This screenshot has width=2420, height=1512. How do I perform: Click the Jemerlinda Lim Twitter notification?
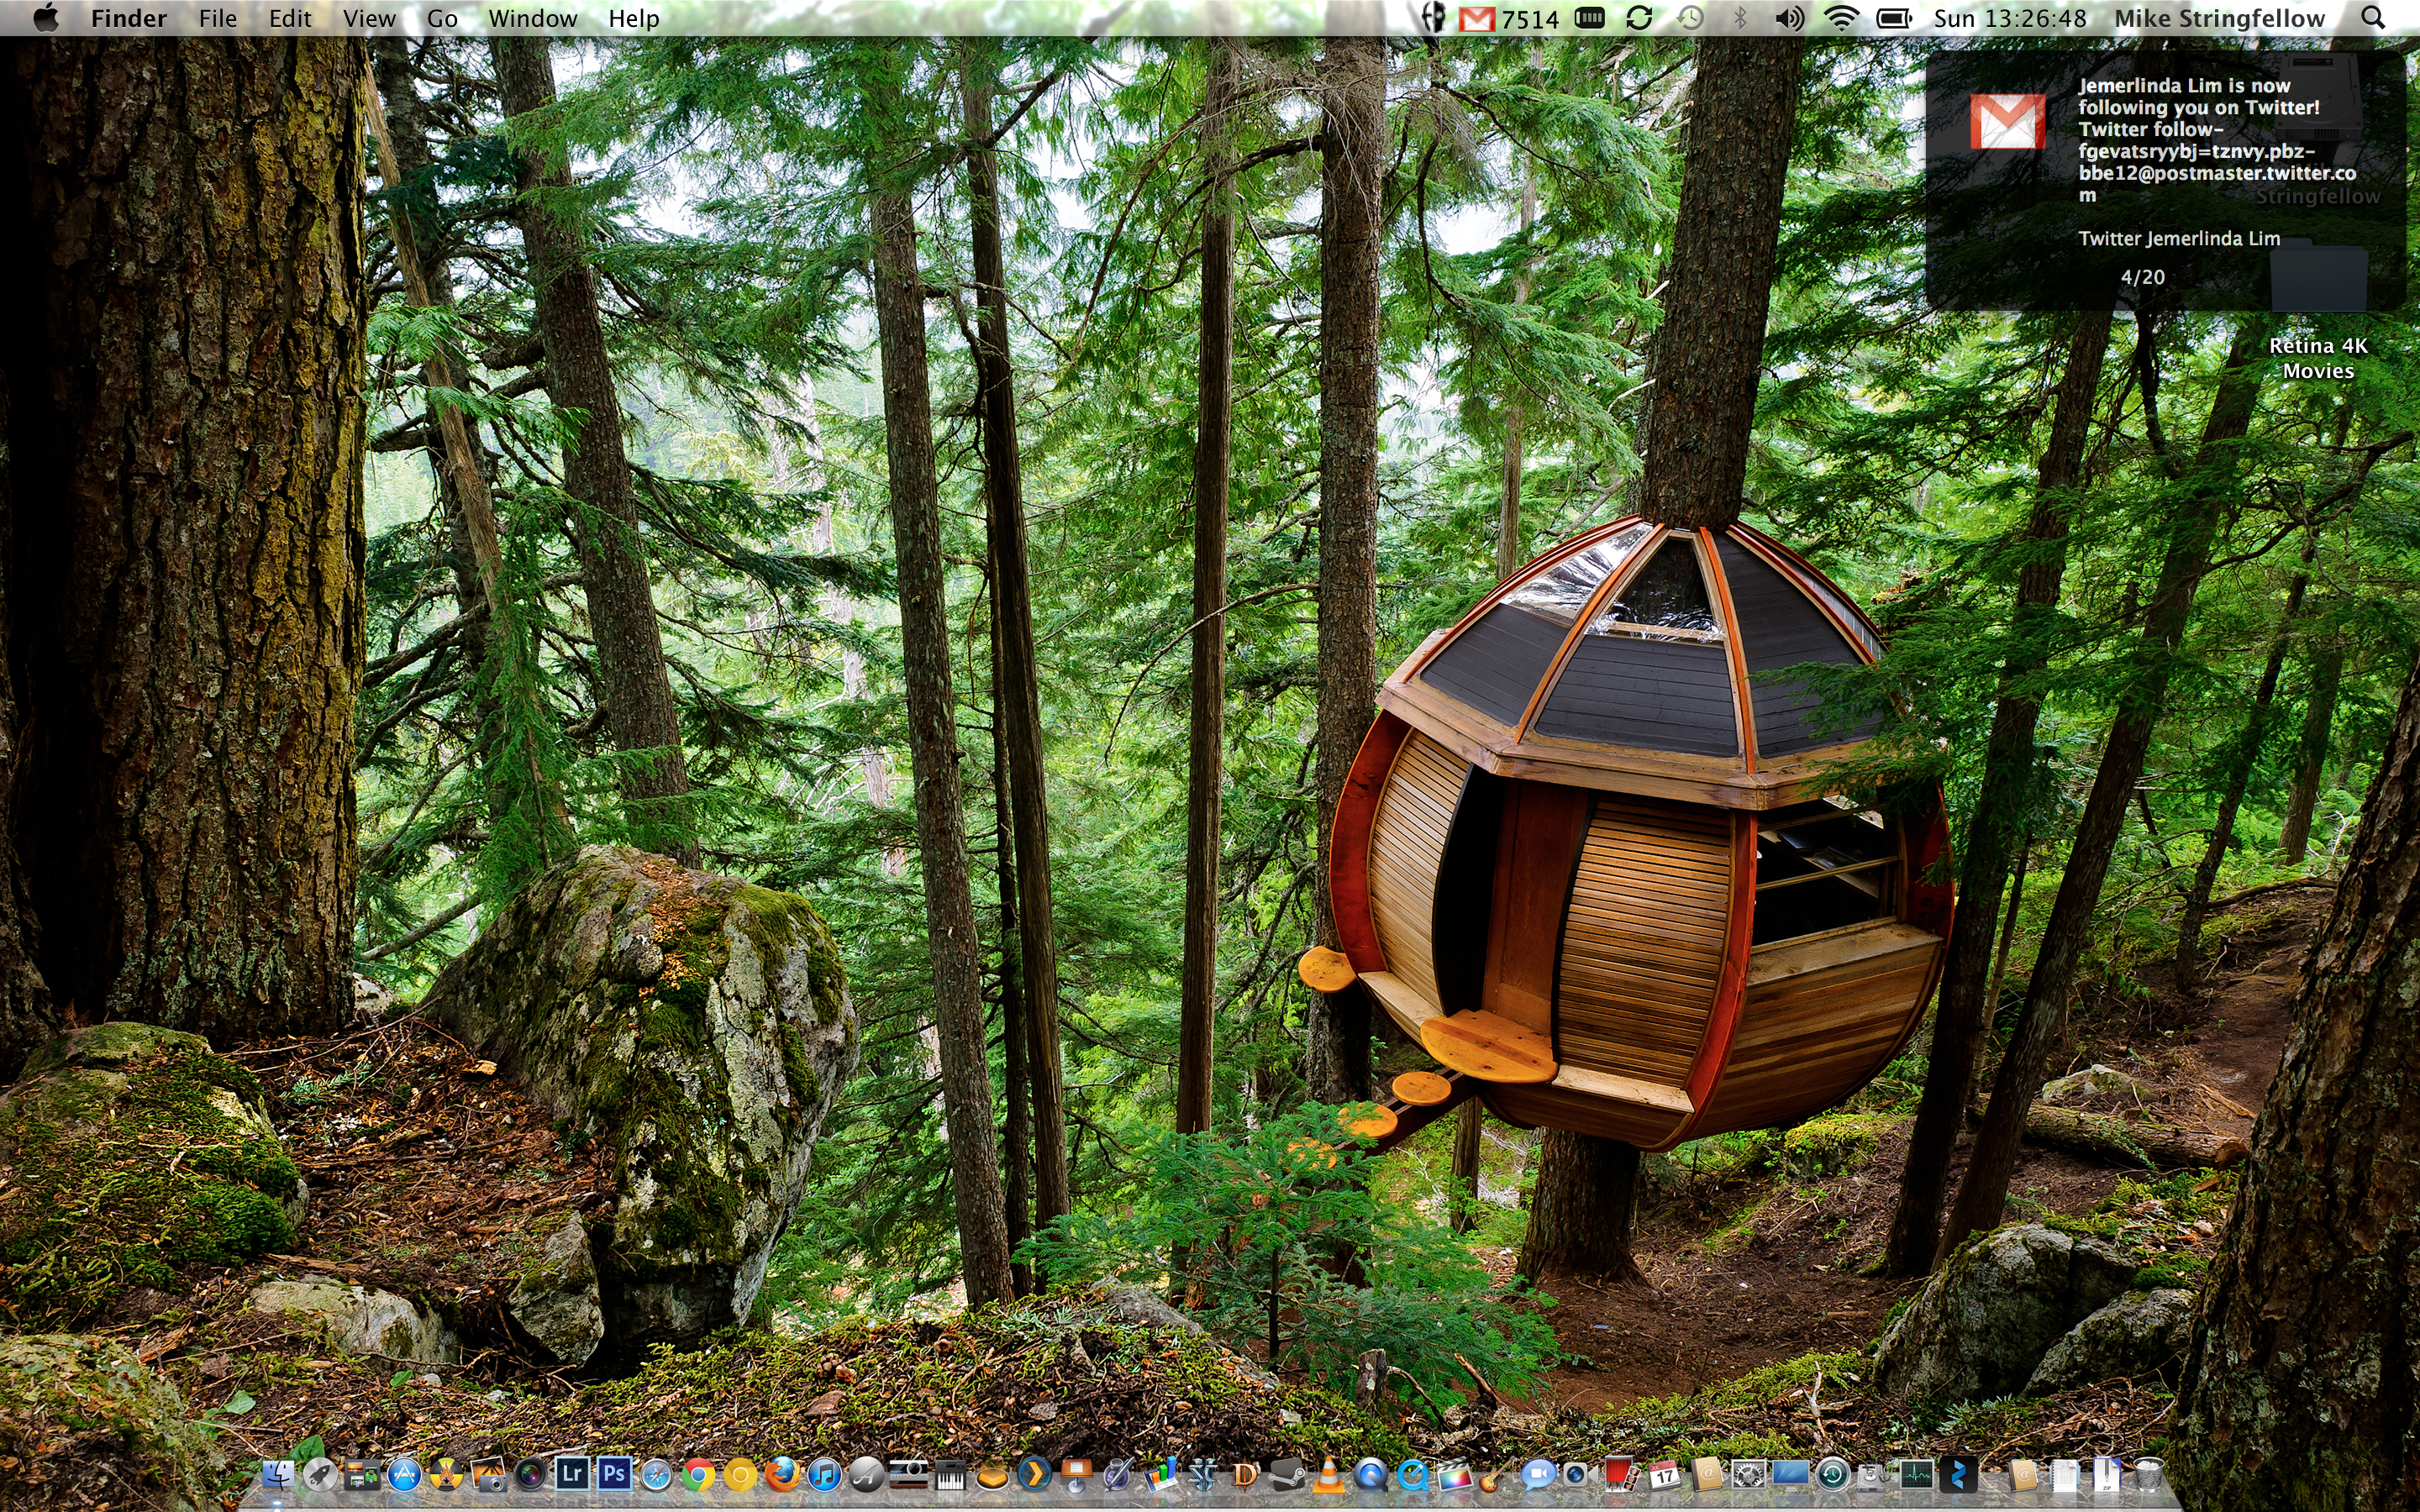pyautogui.click(x=2165, y=180)
